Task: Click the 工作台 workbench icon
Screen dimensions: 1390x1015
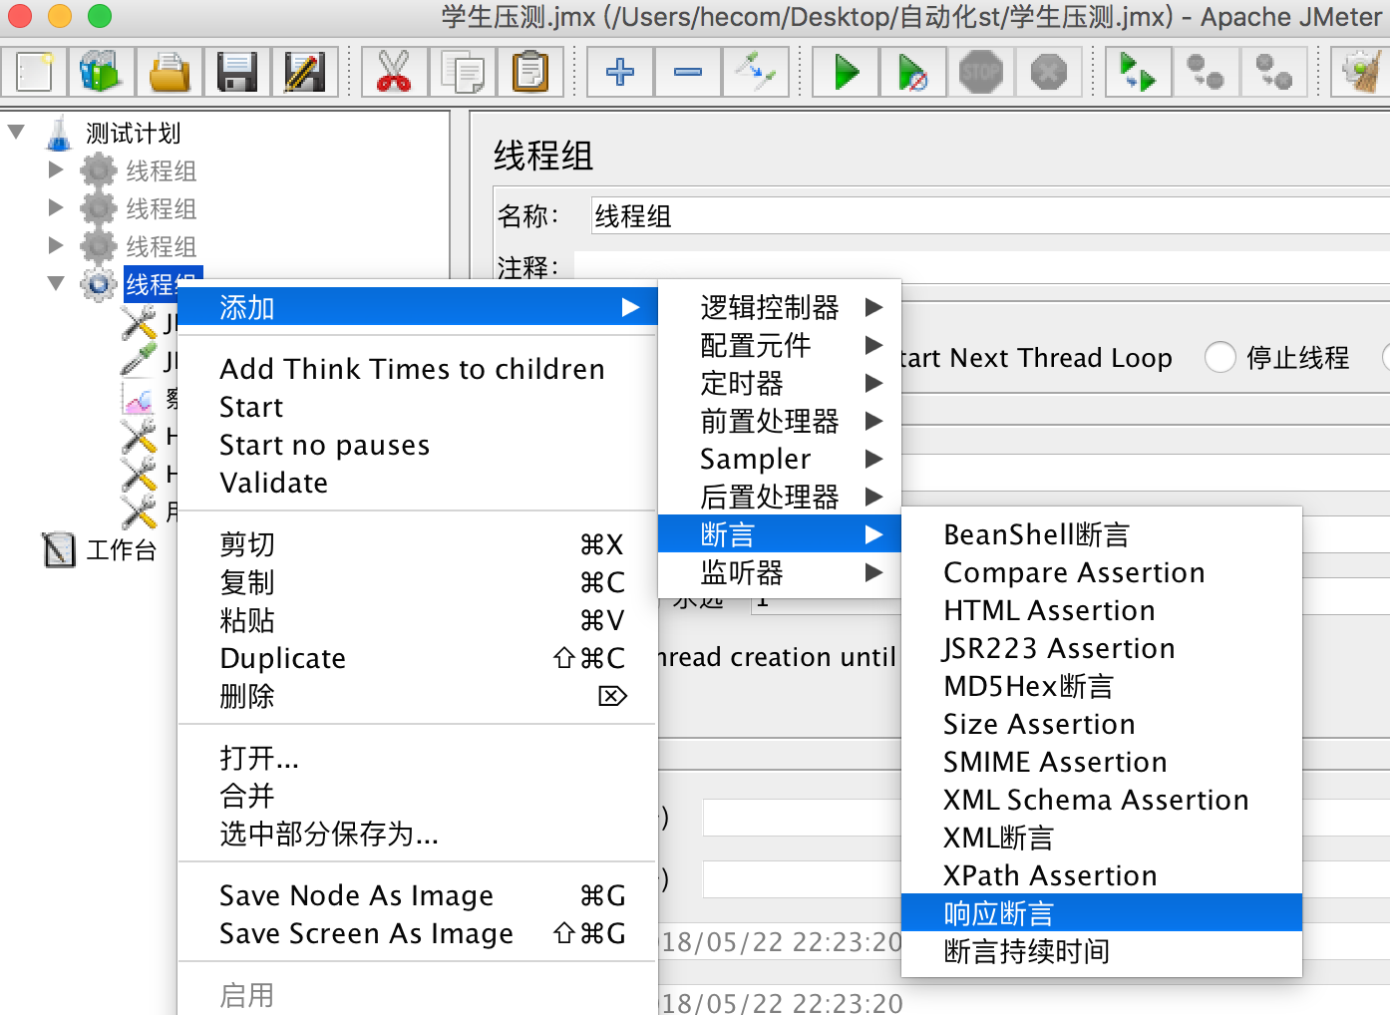Action: pyautogui.click(x=59, y=549)
